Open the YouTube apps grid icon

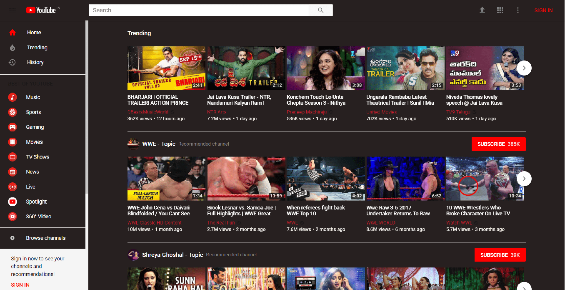coord(500,10)
